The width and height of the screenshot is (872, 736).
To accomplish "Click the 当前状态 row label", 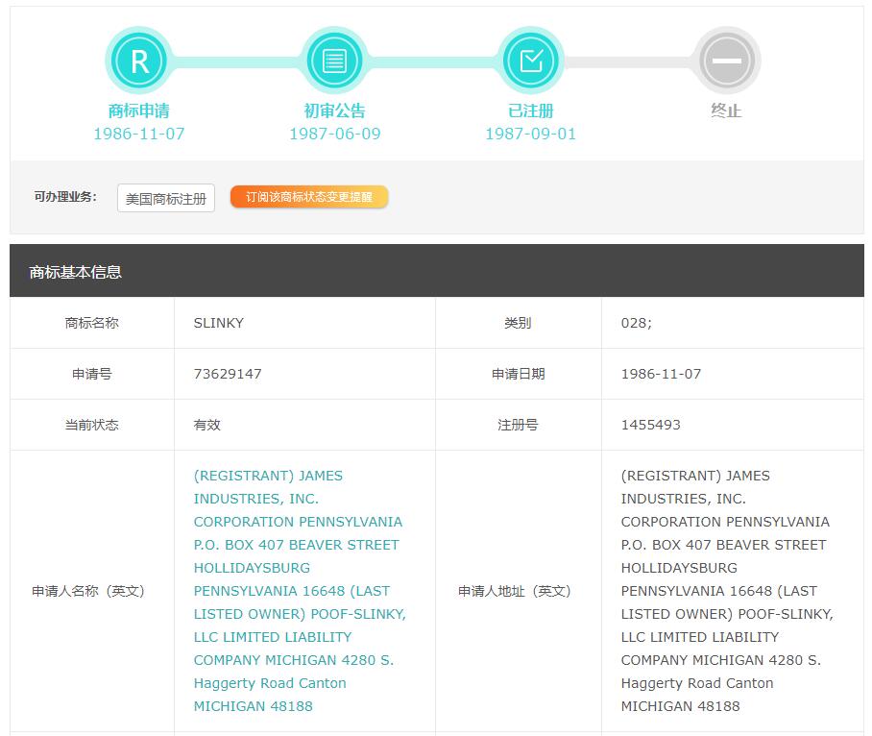I will click(x=92, y=425).
